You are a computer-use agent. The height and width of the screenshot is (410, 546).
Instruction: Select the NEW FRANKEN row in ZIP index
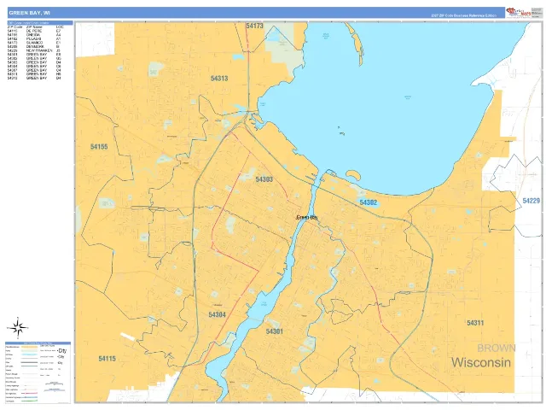[x=34, y=50]
